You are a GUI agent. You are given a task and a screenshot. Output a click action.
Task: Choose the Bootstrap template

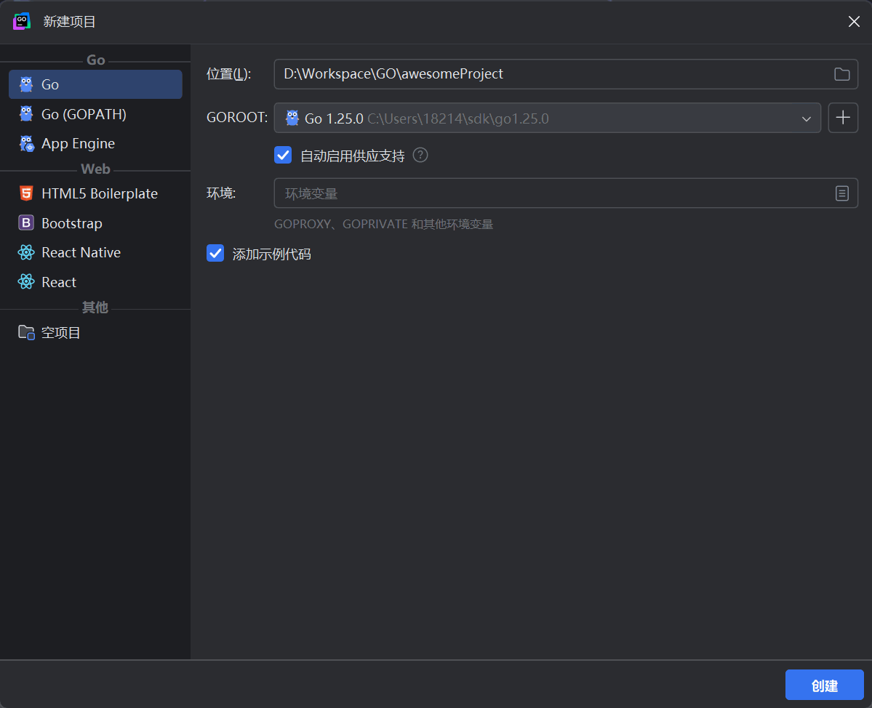pos(96,223)
